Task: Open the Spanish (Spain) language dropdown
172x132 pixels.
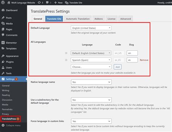Action: coord(91,60)
